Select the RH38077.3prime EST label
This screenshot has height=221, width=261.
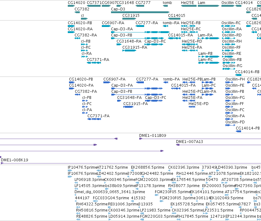click(x=184, y=185)
